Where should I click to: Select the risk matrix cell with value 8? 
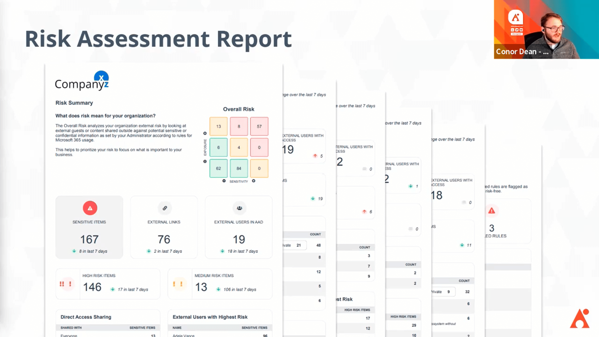click(239, 126)
